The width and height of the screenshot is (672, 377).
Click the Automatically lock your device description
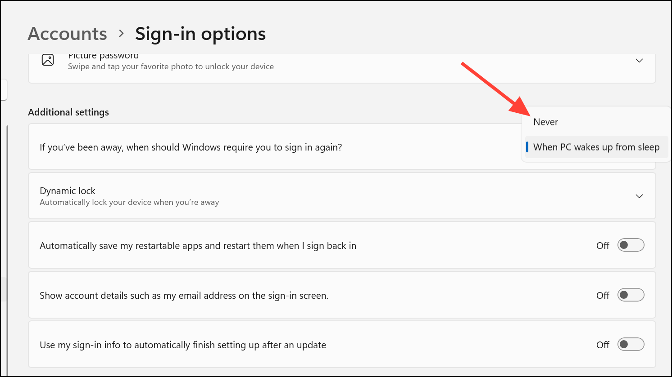129,202
